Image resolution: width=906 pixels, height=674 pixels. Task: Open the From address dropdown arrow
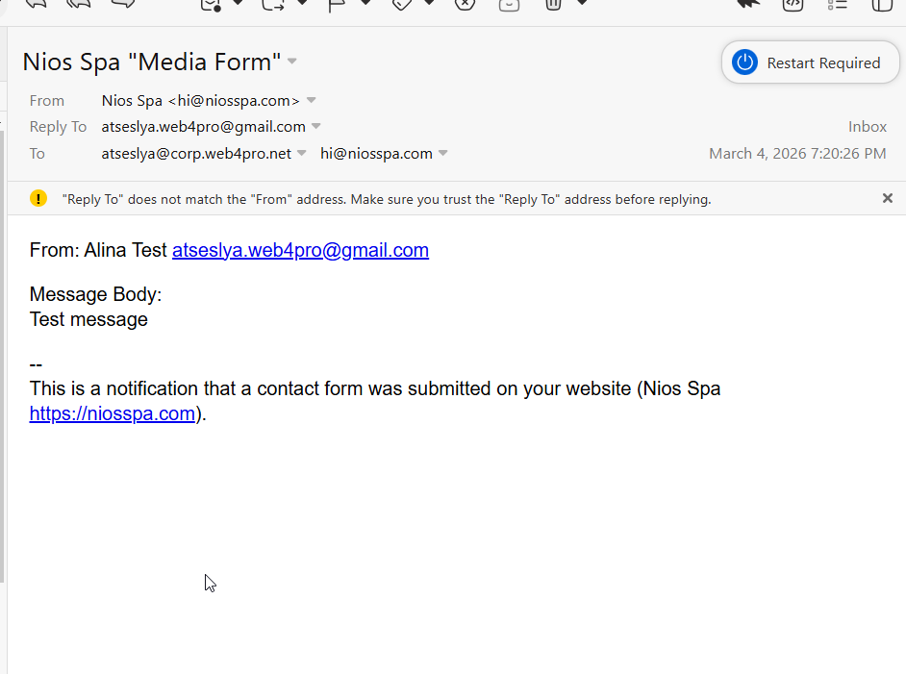click(x=312, y=100)
